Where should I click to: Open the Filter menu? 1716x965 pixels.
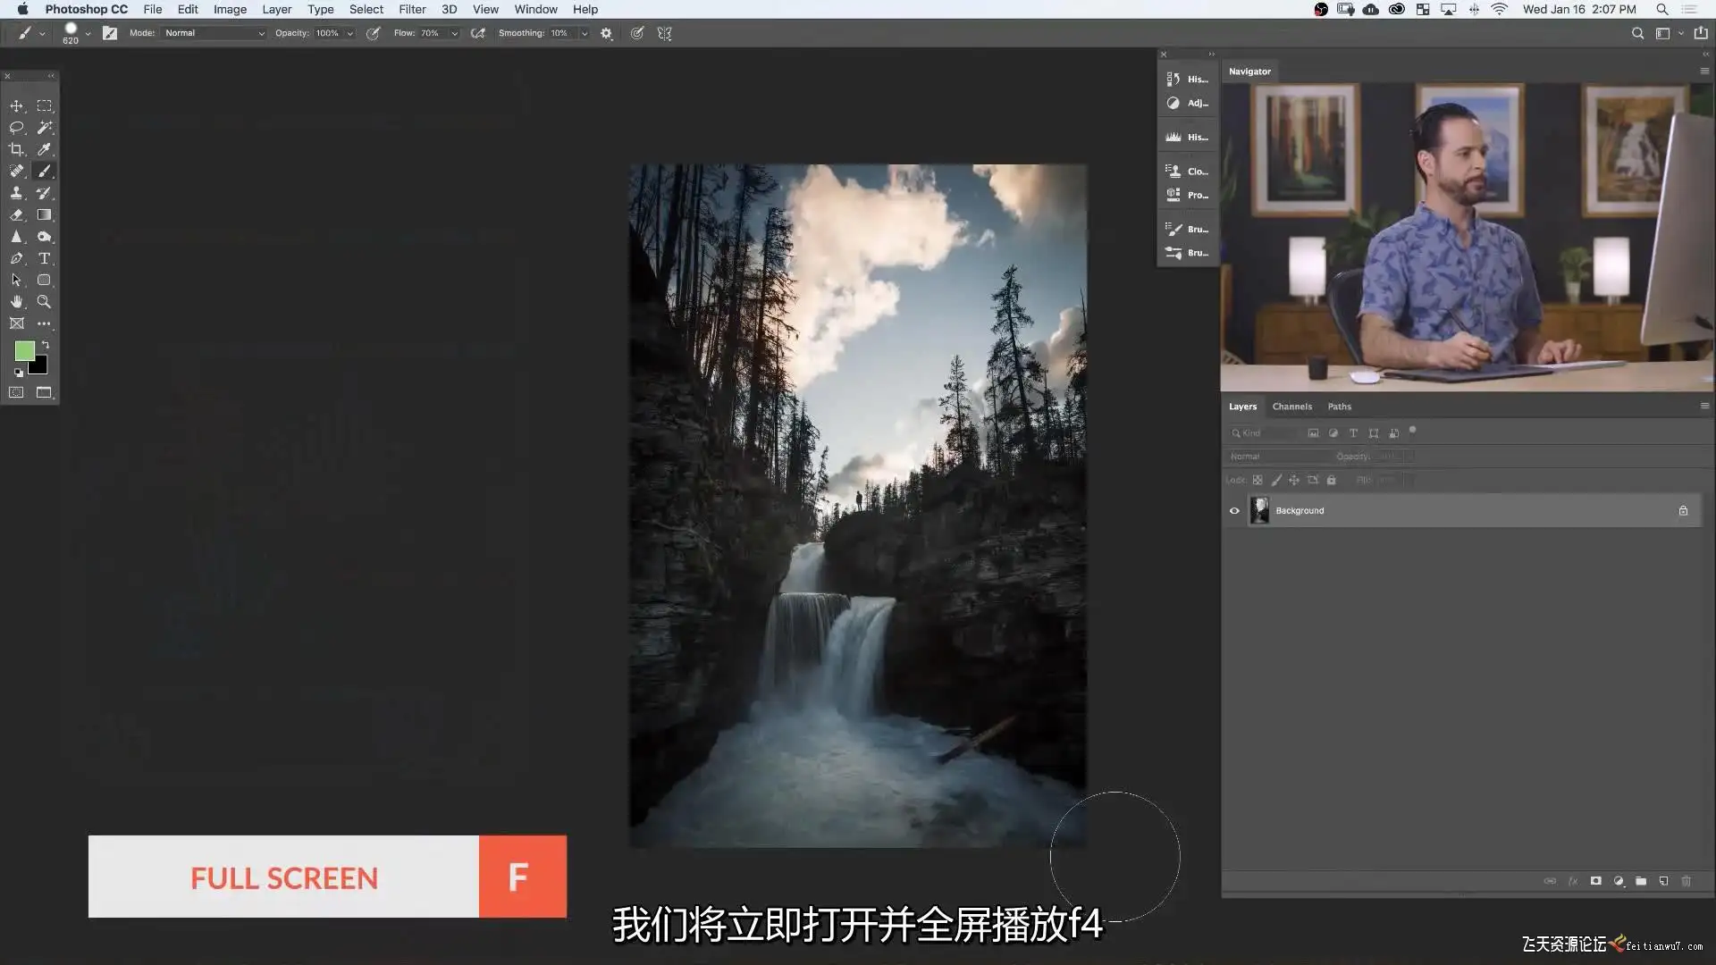coord(412,9)
